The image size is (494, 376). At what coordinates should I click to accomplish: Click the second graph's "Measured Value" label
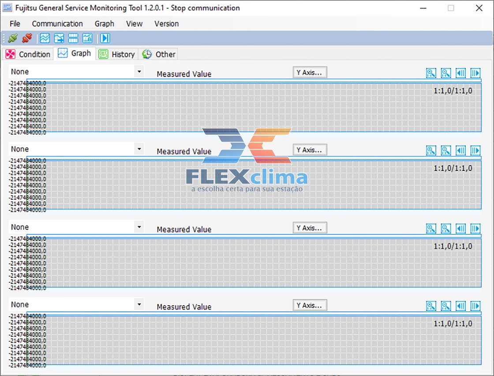[184, 151]
